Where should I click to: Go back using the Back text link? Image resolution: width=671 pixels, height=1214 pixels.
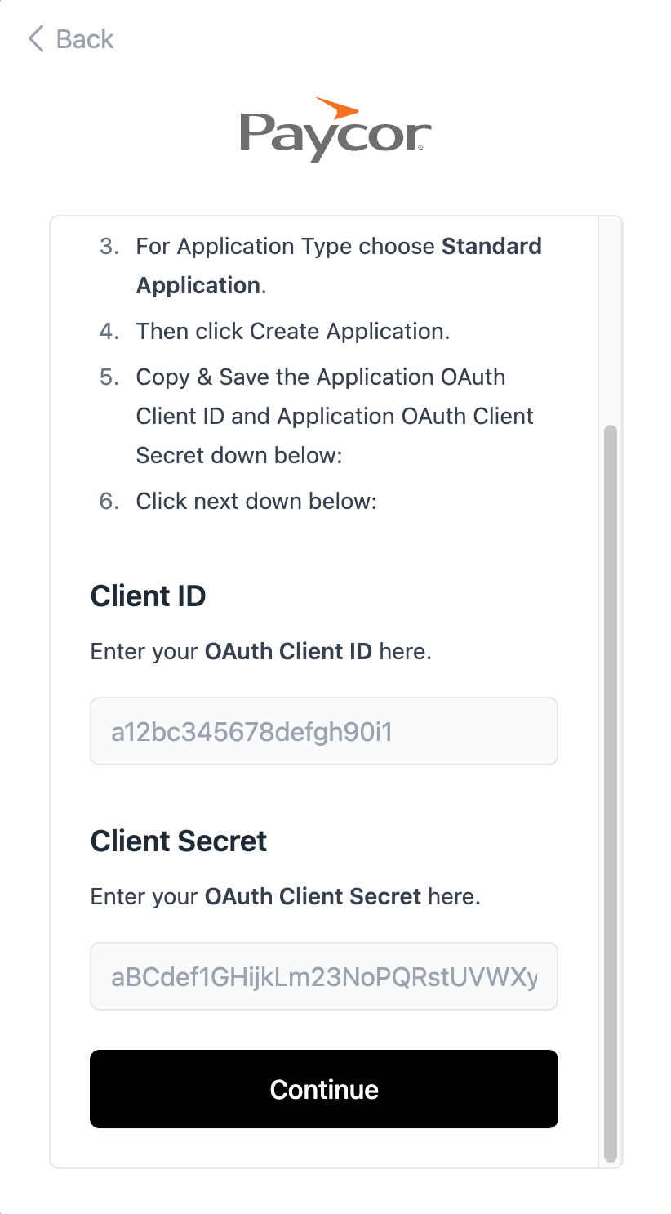[84, 38]
